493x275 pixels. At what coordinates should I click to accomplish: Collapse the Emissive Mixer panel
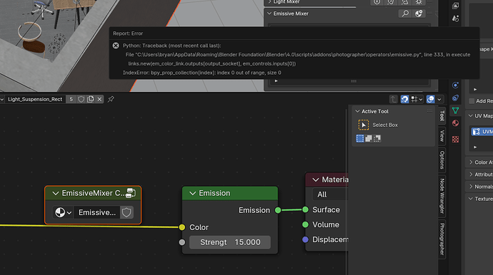269,14
